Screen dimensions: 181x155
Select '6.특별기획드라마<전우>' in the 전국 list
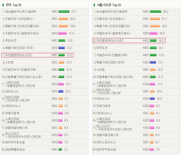(18, 48)
